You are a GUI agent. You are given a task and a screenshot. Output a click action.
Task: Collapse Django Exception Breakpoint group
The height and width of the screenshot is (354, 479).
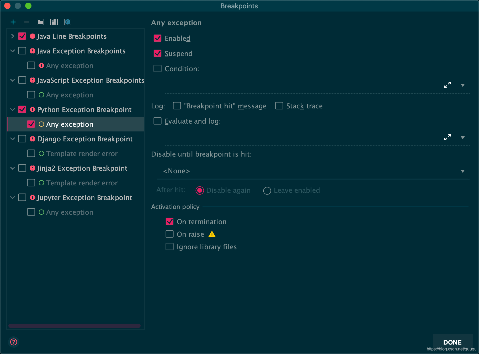12,139
